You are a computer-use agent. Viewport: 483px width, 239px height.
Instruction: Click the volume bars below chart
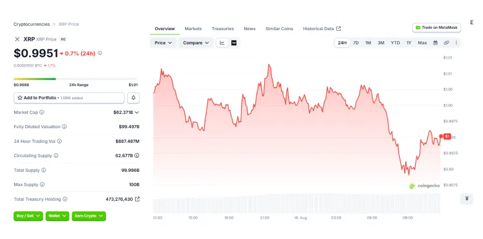[x=296, y=203]
